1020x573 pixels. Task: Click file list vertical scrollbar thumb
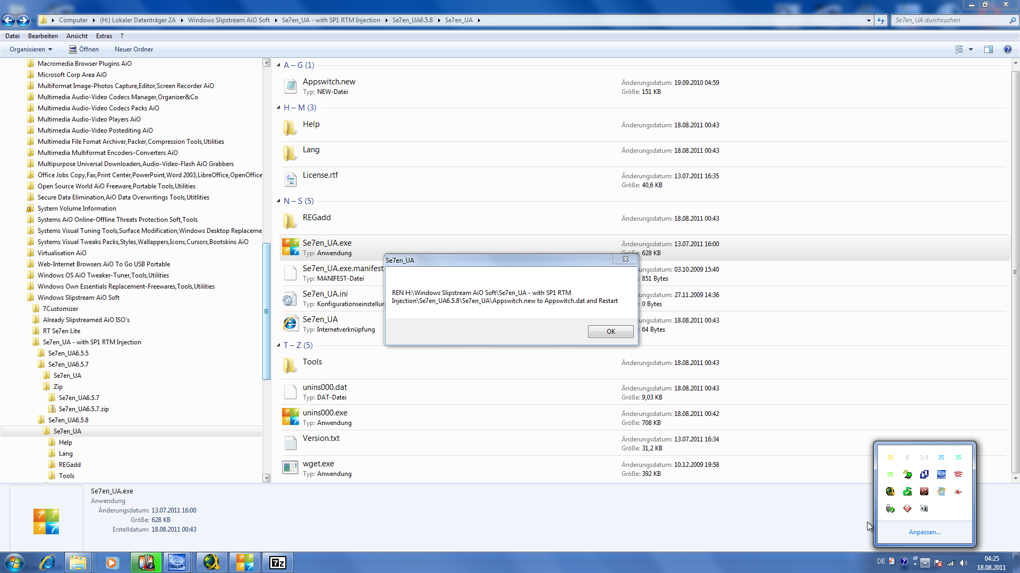[1015, 271]
